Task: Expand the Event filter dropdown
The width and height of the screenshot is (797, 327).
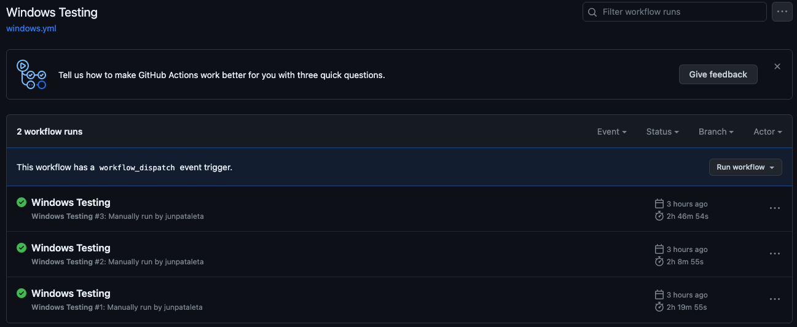Action: 612,132
